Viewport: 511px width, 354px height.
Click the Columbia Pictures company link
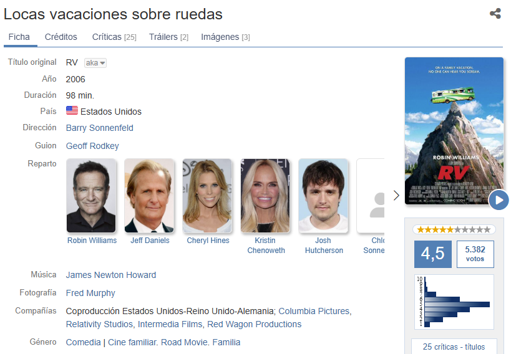(314, 311)
